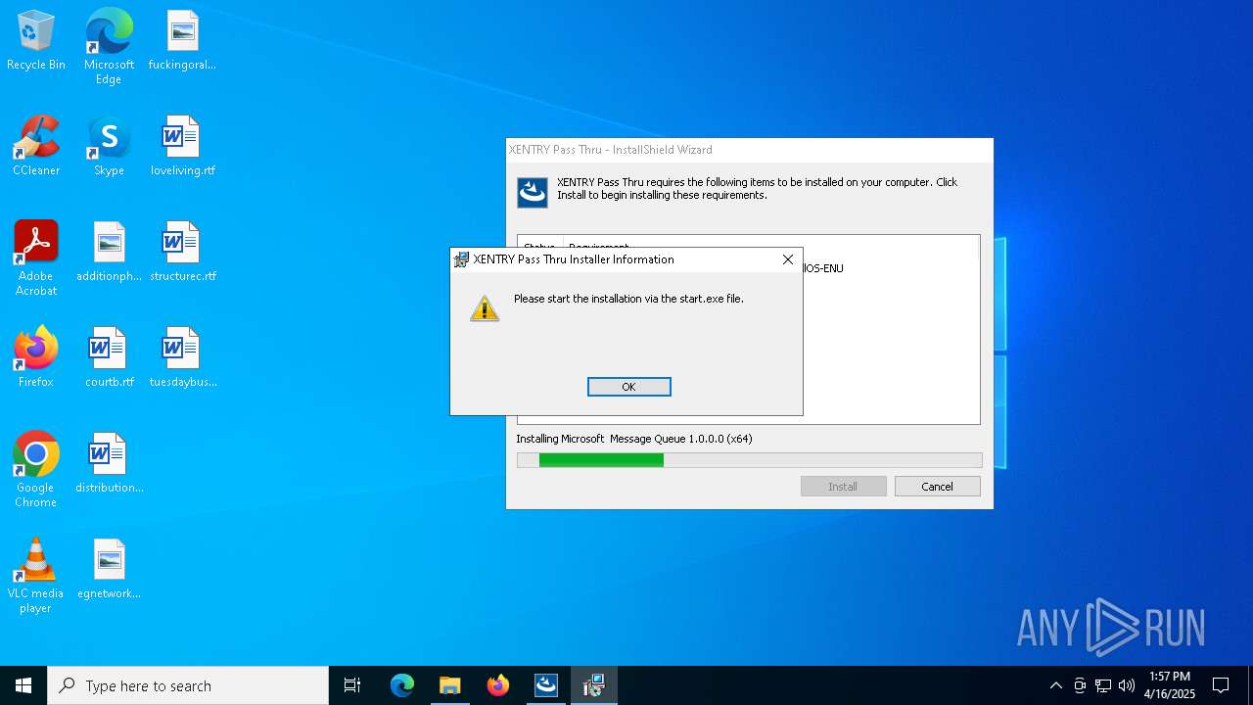Viewport: 1253px width, 705px height.
Task: Open the clock and date flyout
Action: pyautogui.click(x=1170, y=685)
